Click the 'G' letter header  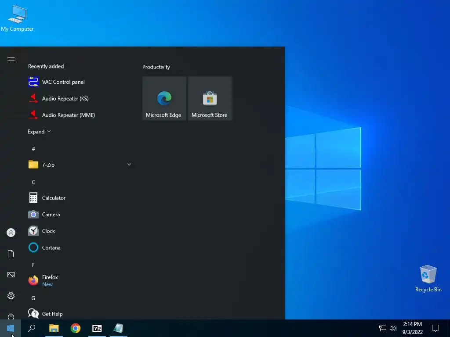click(x=33, y=298)
